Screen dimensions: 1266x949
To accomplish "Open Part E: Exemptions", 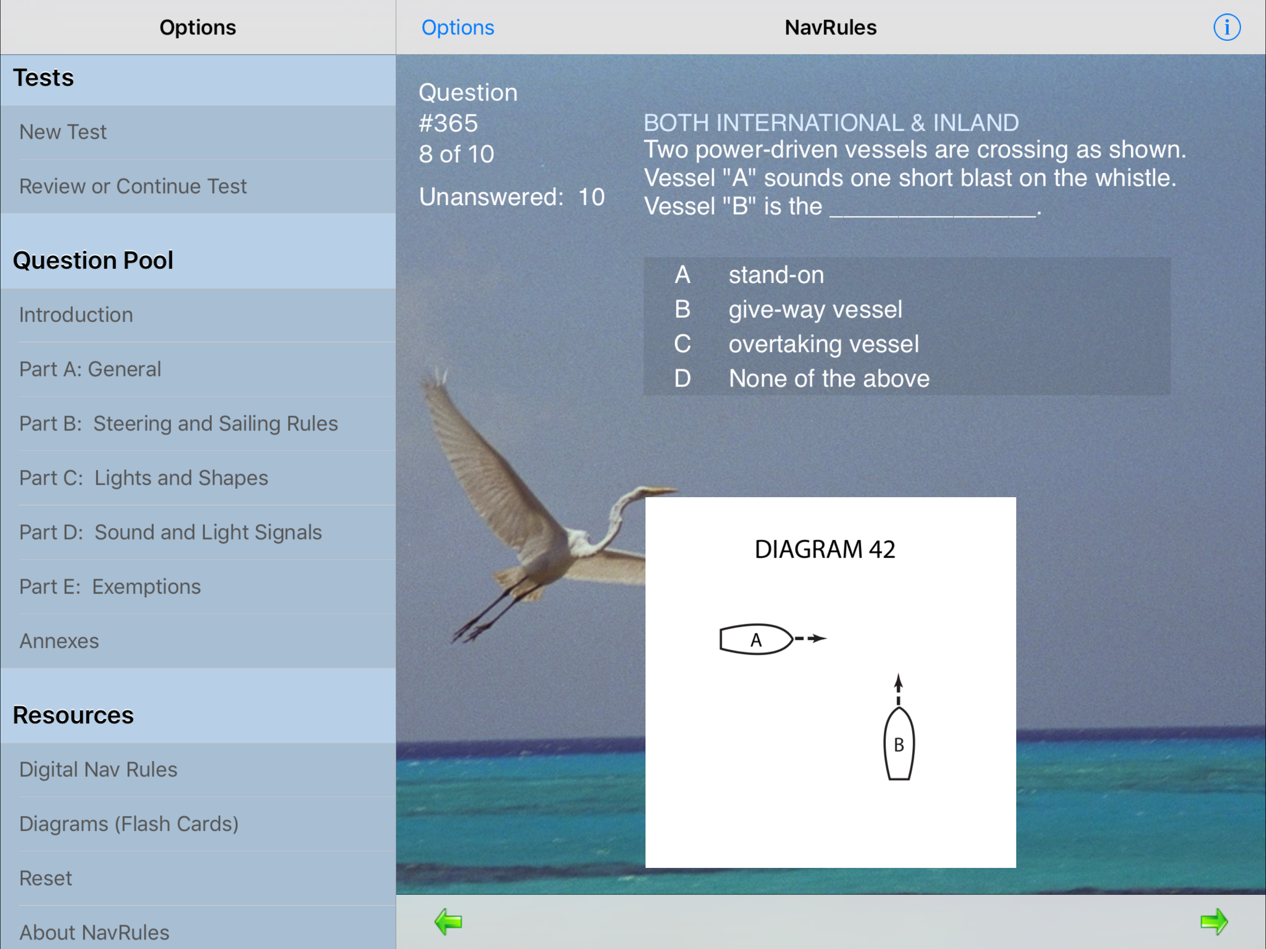I will 110,587.
